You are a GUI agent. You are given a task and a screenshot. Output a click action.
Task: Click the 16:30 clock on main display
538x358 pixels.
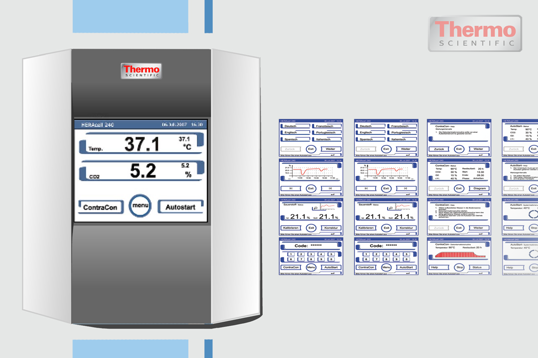(x=196, y=124)
